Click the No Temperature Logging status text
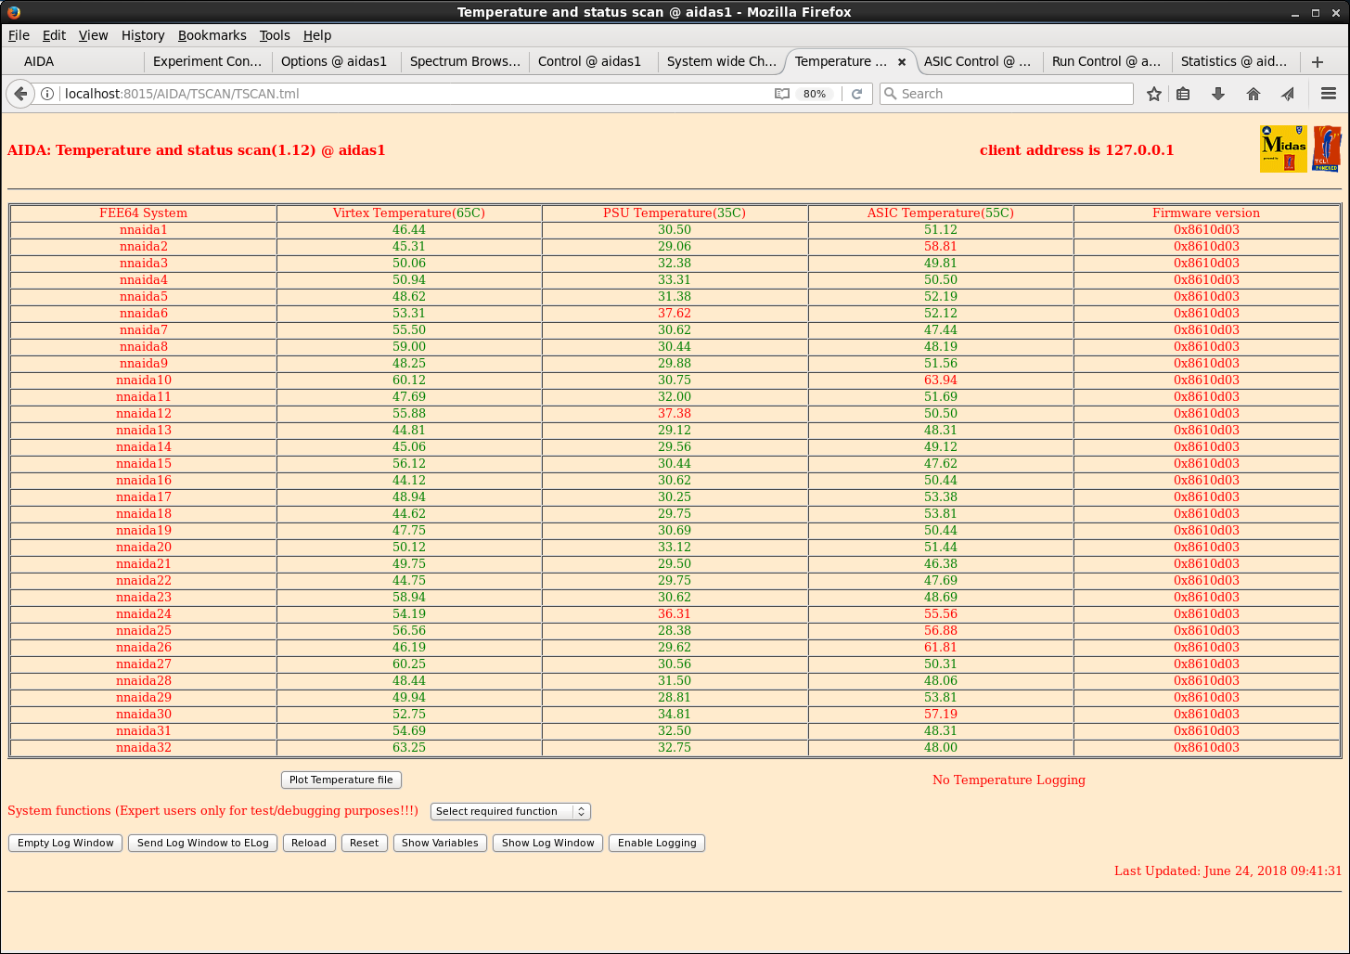The height and width of the screenshot is (954, 1350). (1009, 780)
